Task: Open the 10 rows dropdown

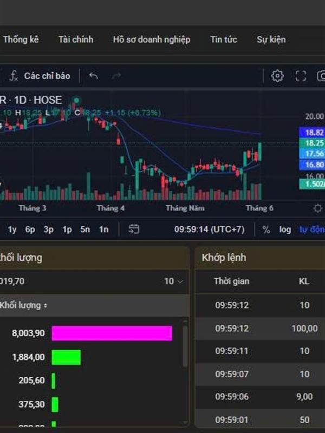Action: point(173,281)
